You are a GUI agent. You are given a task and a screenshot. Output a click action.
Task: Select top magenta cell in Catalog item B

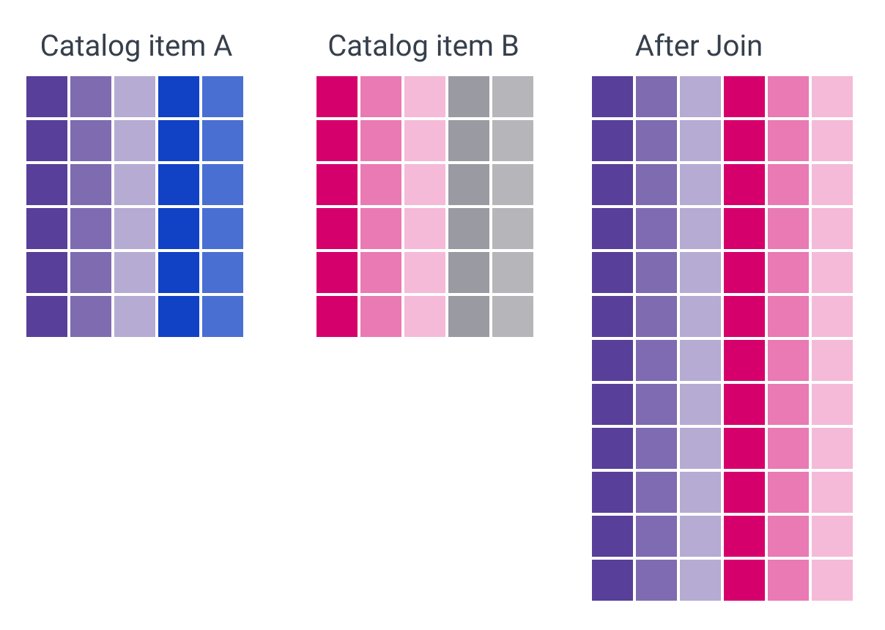(337, 97)
